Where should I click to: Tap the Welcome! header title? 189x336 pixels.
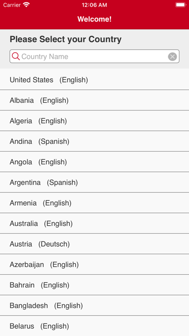coord(94,19)
